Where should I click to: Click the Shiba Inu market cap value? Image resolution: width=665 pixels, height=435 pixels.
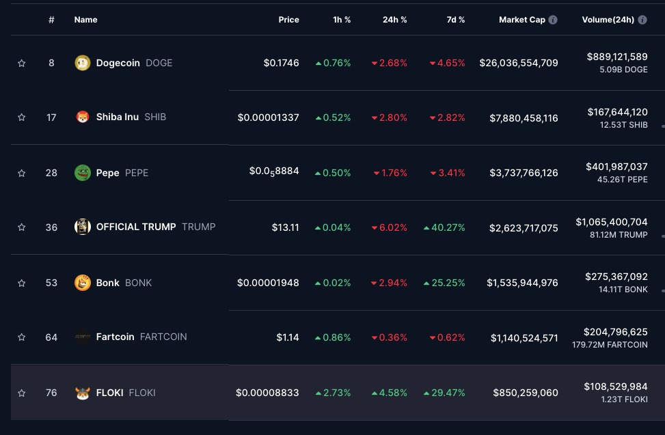point(524,118)
